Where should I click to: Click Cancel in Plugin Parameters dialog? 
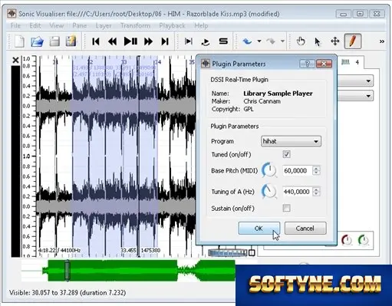click(x=305, y=228)
